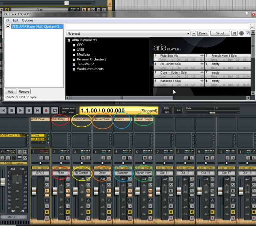The image size is (256, 226).
Task: Click the Param button
Action: 203,33
